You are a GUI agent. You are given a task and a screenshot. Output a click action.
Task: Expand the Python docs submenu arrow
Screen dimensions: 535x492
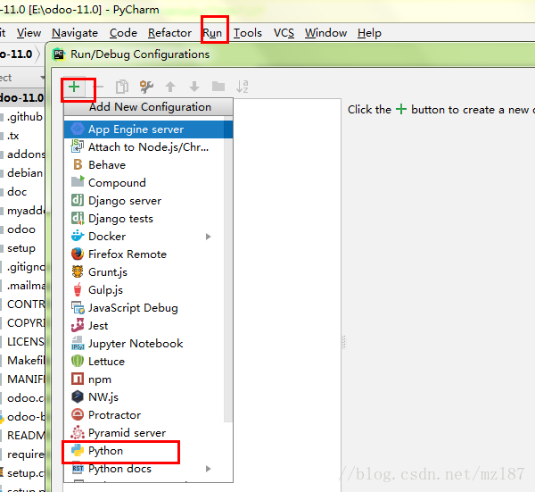coord(208,469)
